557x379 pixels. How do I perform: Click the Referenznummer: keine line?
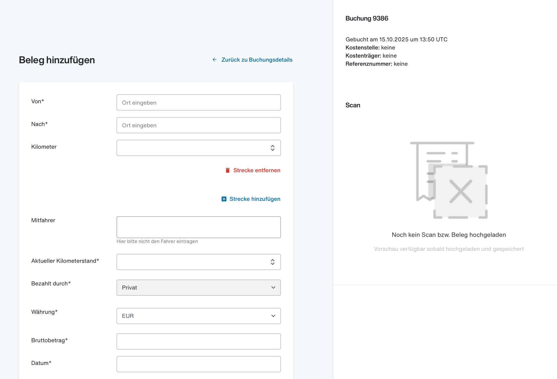point(377,64)
